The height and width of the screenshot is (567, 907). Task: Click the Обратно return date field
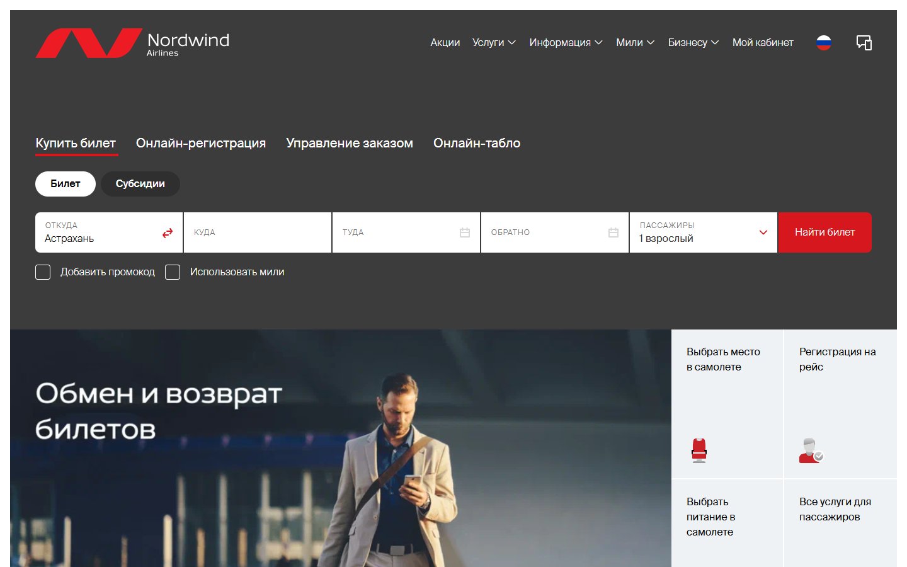tap(555, 232)
